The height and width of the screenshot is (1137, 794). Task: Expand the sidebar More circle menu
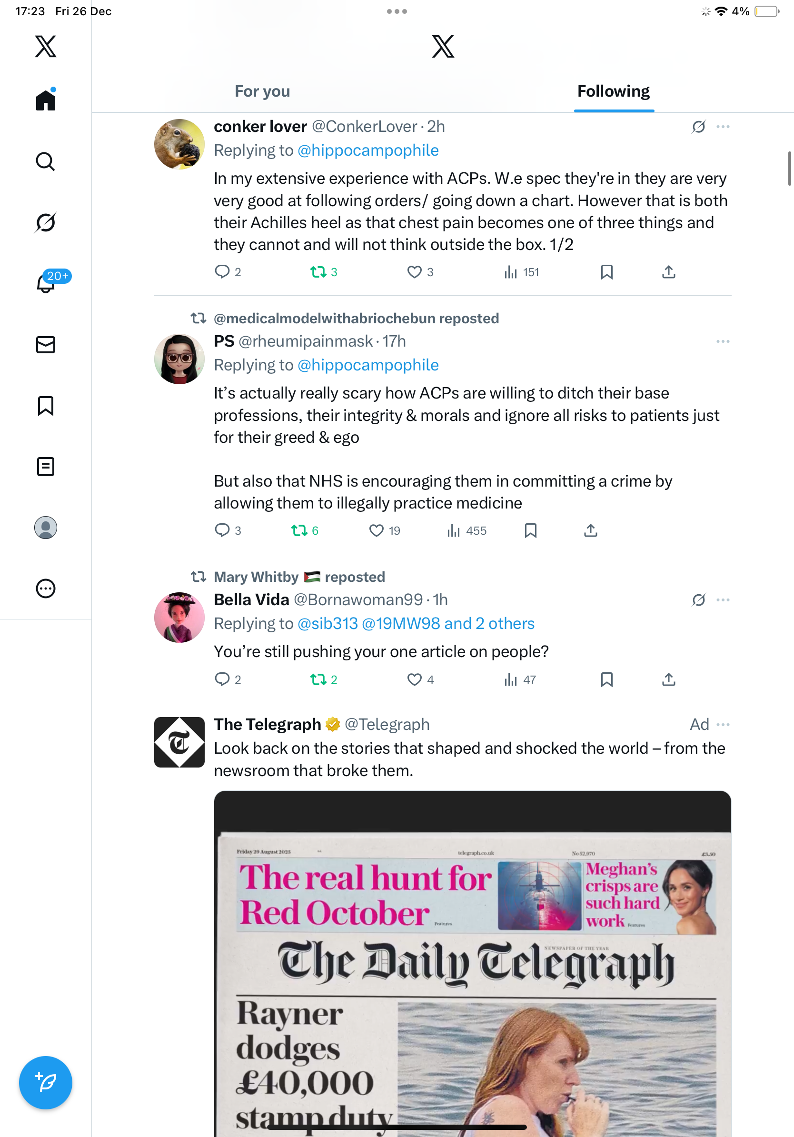point(46,588)
